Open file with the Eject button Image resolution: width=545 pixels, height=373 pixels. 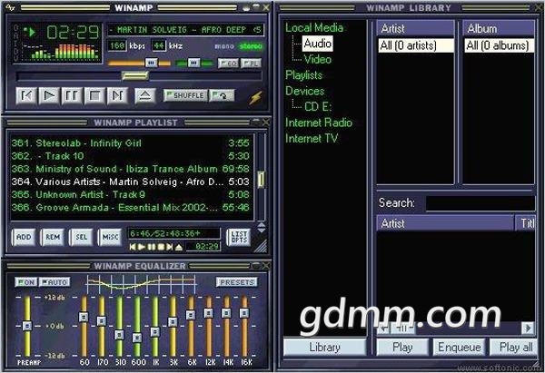(x=145, y=95)
